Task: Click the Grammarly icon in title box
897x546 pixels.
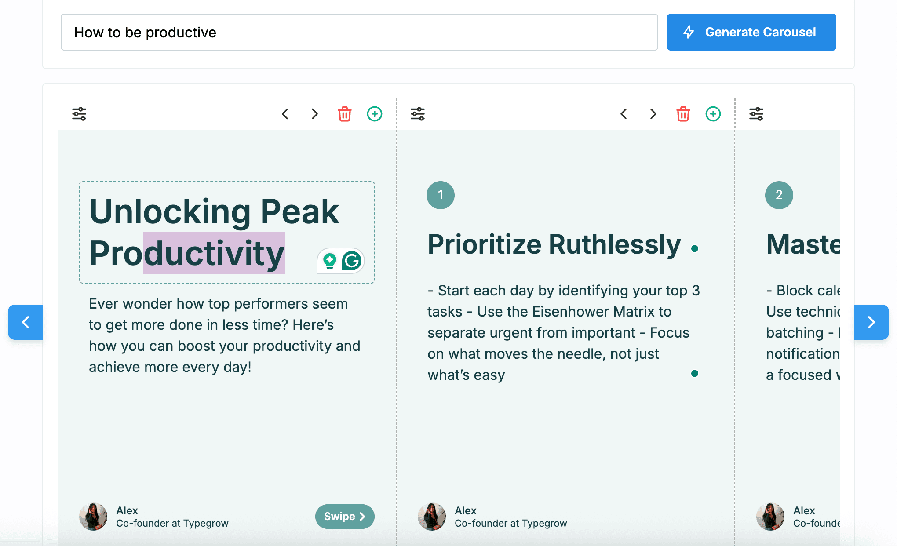Action: pyautogui.click(x=352, y=261)
